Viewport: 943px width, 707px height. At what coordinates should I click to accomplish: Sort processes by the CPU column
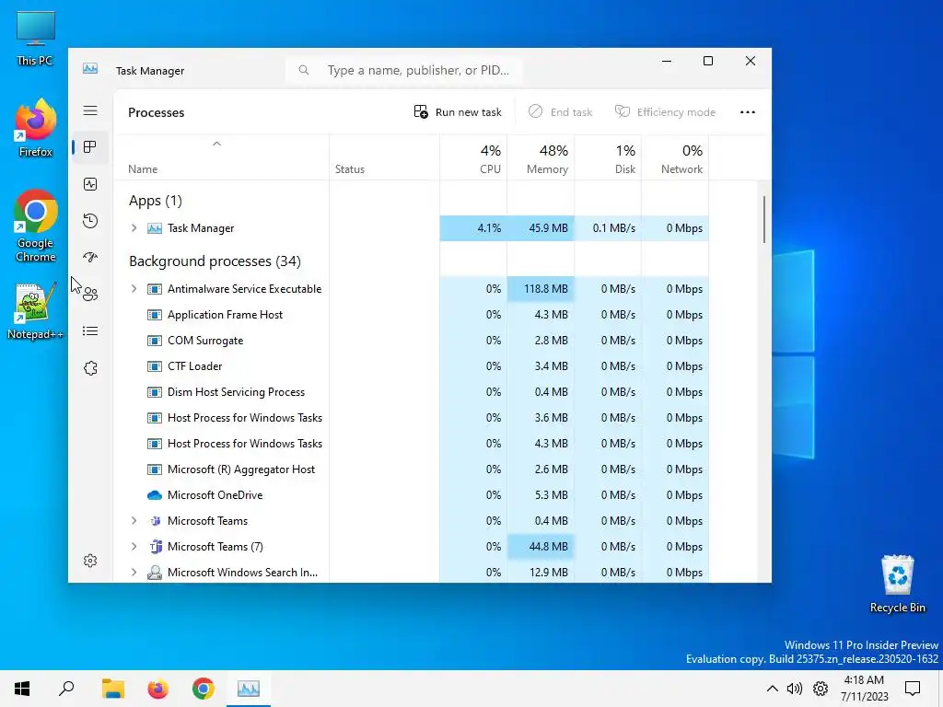pos(473,158)
